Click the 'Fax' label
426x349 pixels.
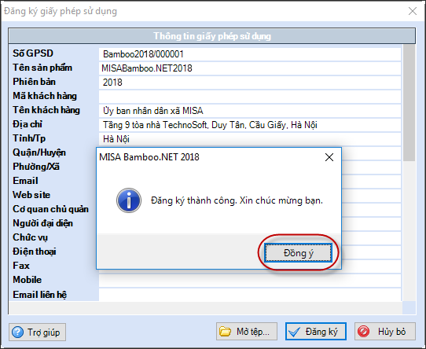click(x=21, y=266)
